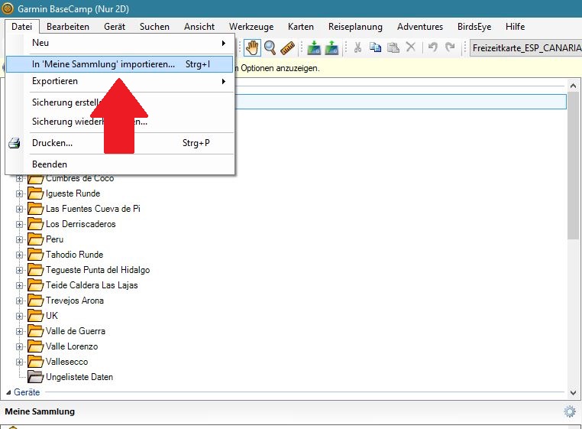Select the Trevejos Arona row

pos(75,301)
